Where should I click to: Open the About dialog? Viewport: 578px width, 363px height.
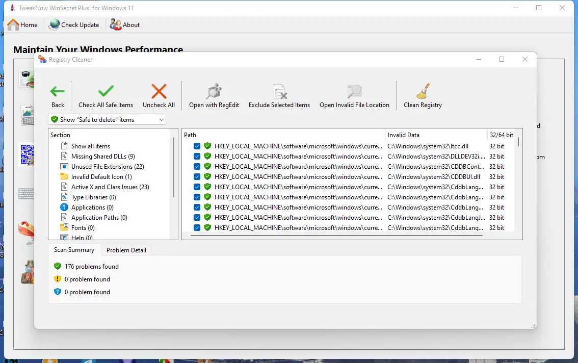(x=125, y=24)
